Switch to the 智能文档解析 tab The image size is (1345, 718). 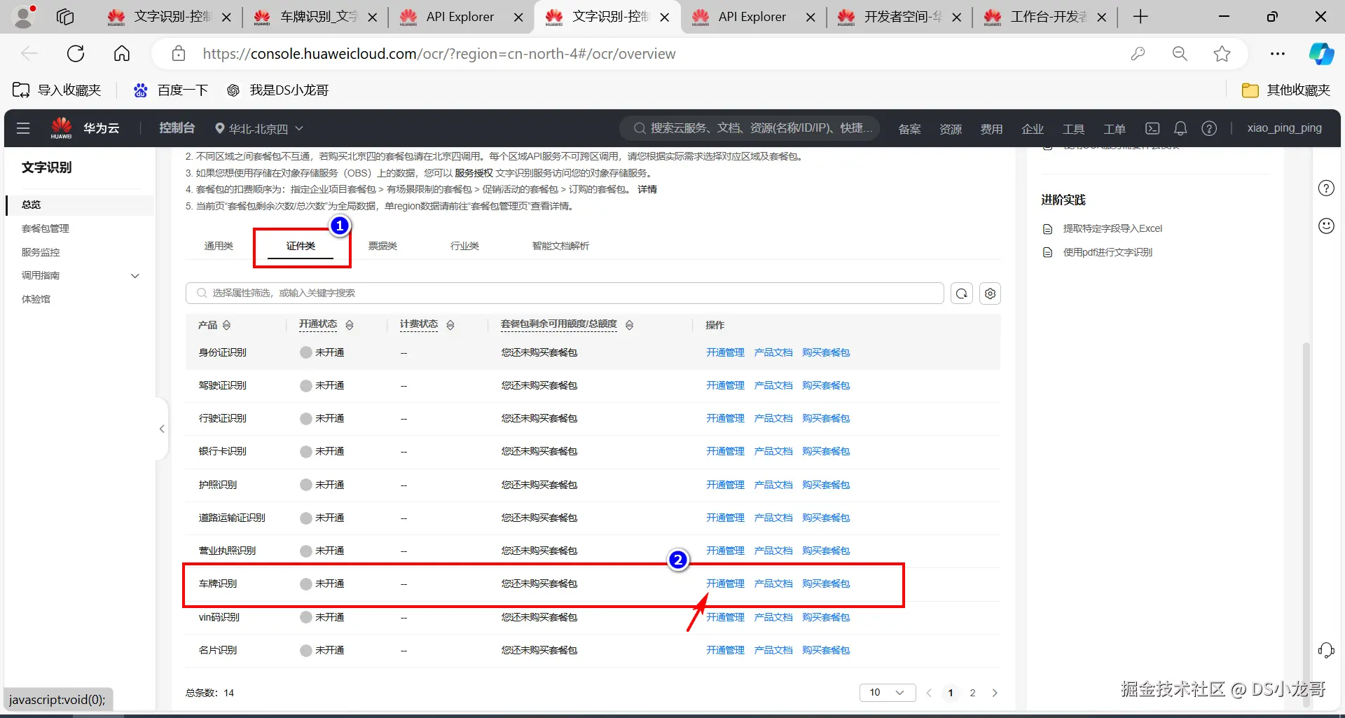point(560,246)
